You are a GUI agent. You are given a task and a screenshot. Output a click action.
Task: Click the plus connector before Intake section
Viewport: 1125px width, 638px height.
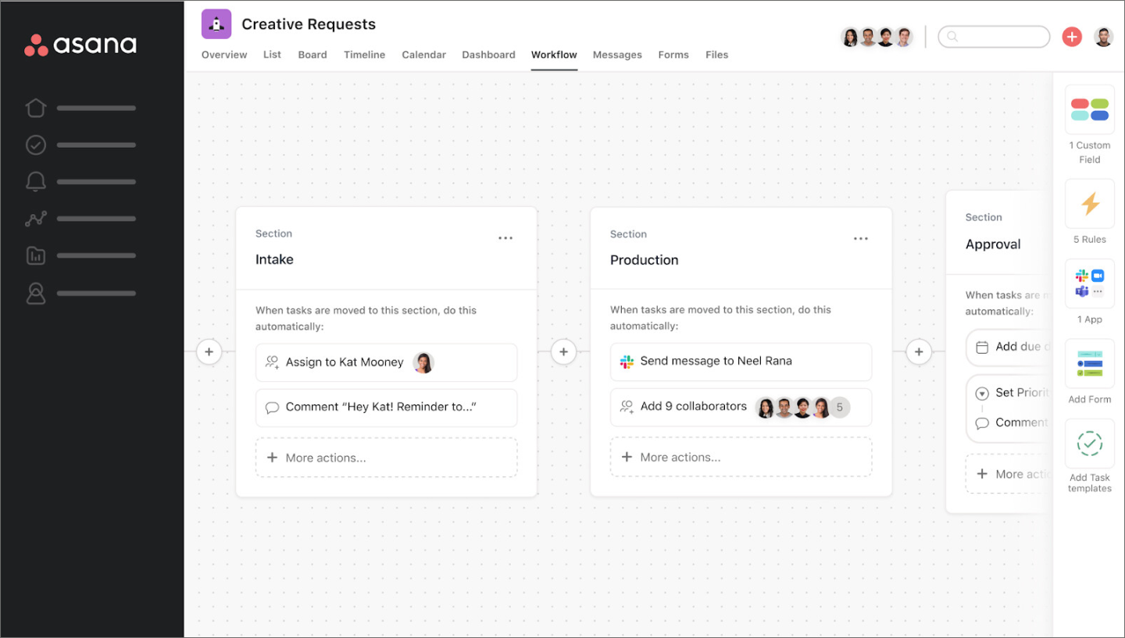click(x=209, y=352)
